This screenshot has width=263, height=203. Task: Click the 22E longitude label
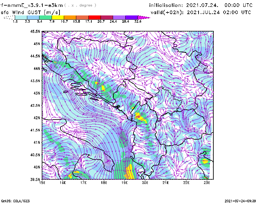point(186,183)
